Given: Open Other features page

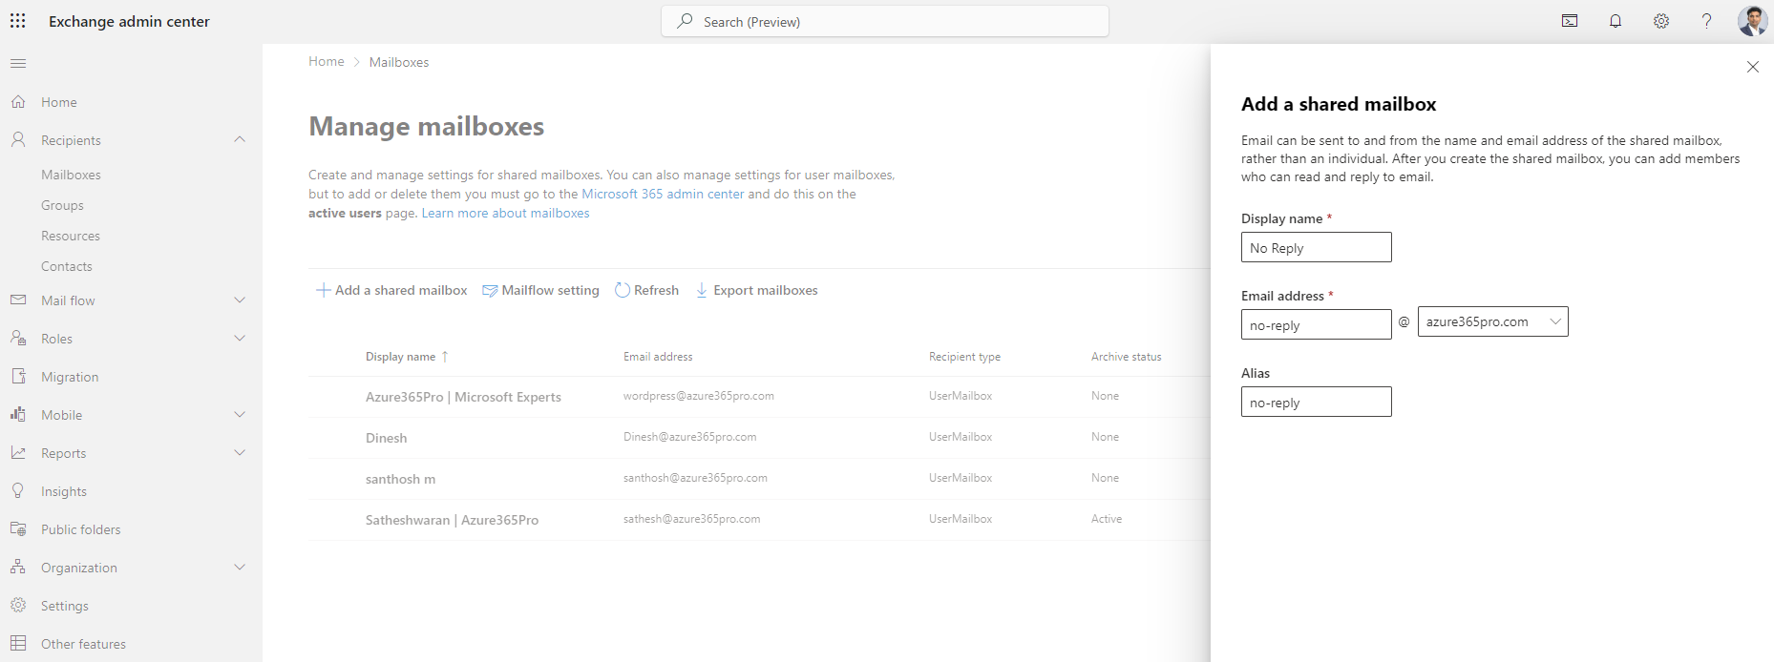Looking at the screenshot, I should pos(83,644).
